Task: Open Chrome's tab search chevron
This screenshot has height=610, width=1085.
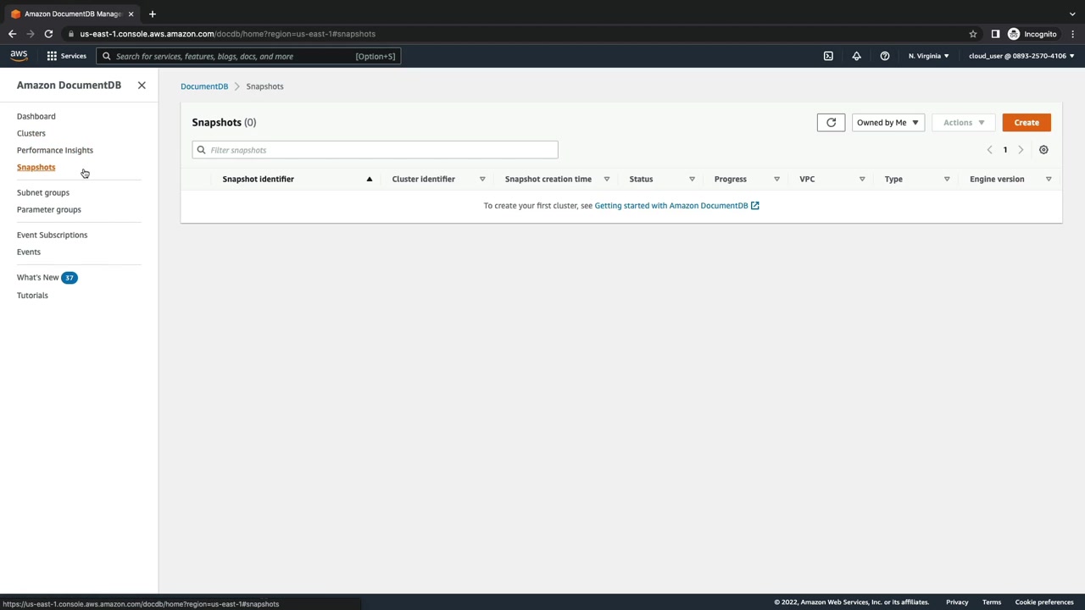Action: [x=1073, y=14]
